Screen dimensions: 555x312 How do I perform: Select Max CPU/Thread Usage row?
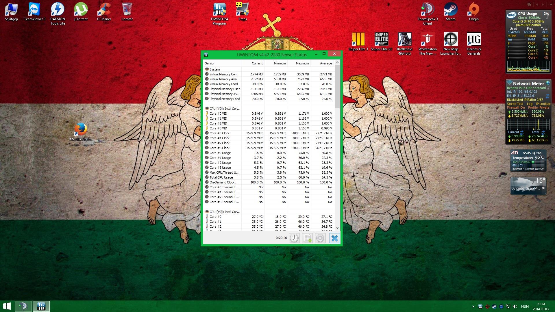[x=269, y=172]
